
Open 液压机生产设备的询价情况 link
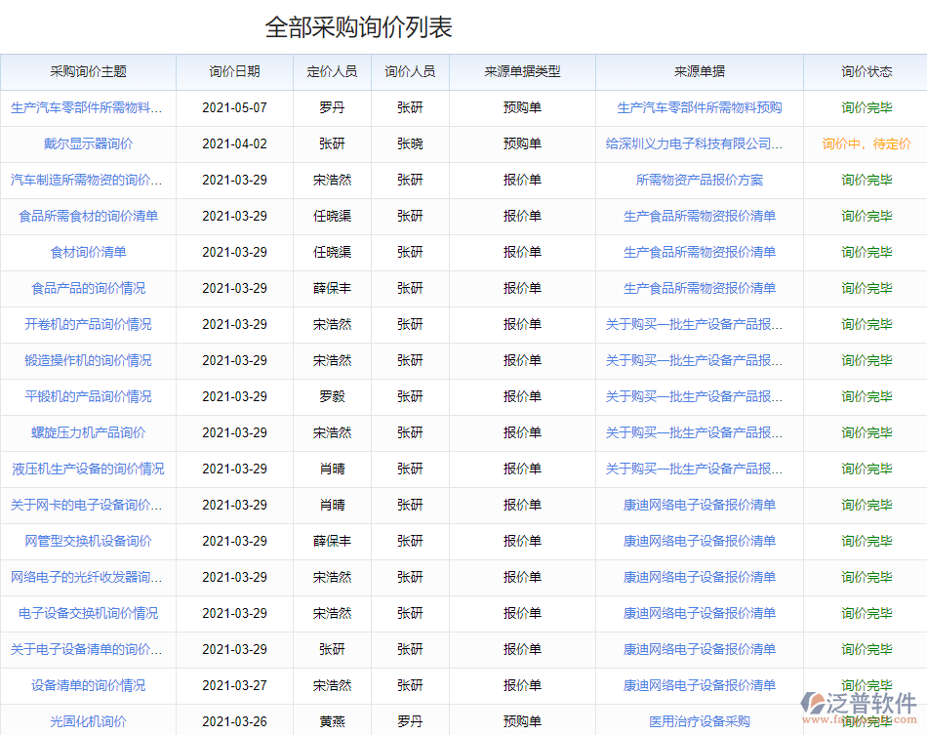point(88,469)
